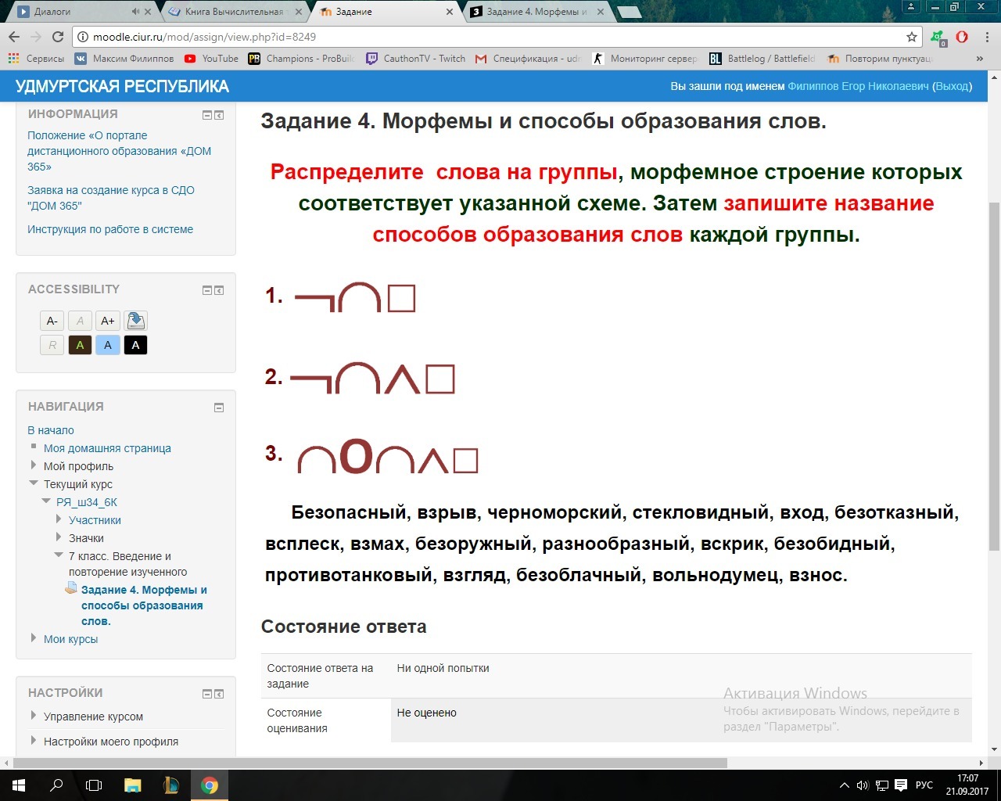Viewport: 1001px width, 801px height.
Task: Open the Battlelog / Battlefield bookmark
Action: click(762, 59)
